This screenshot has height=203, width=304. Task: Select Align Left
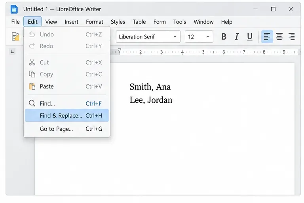pyautogui.click(x=267, y=36)
